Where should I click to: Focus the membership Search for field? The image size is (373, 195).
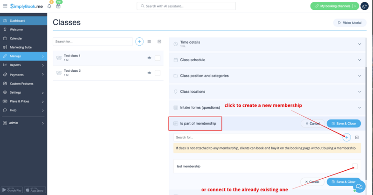point(257,137)
